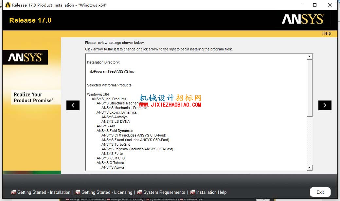Click the right arrow to begin installation
340x201 pixels.
click(x=325, y=105)
